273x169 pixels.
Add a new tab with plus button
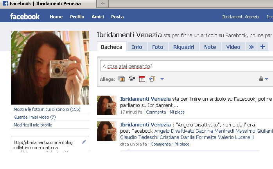[x=262, y=47]
